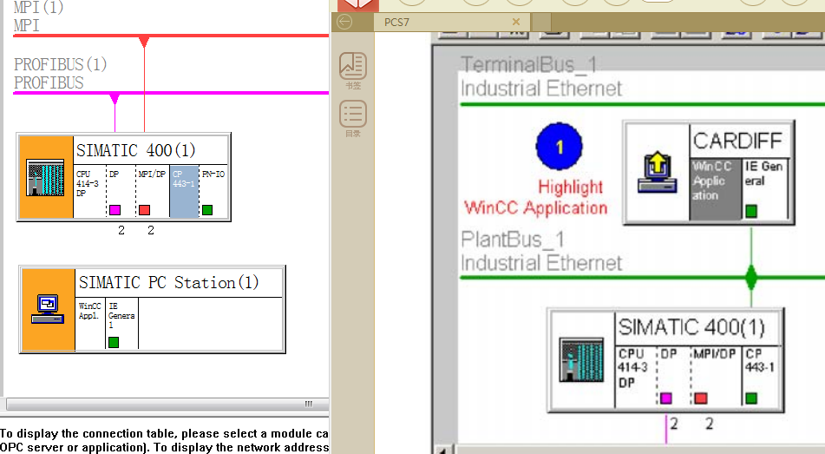Click the green Ethernet node under PN-IO

click(207, 210)
